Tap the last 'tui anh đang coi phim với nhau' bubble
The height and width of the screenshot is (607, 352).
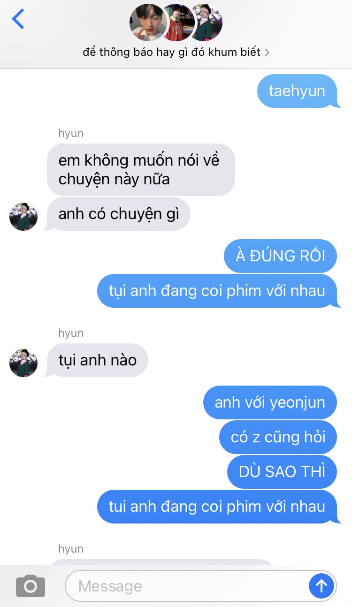point(217,507)
